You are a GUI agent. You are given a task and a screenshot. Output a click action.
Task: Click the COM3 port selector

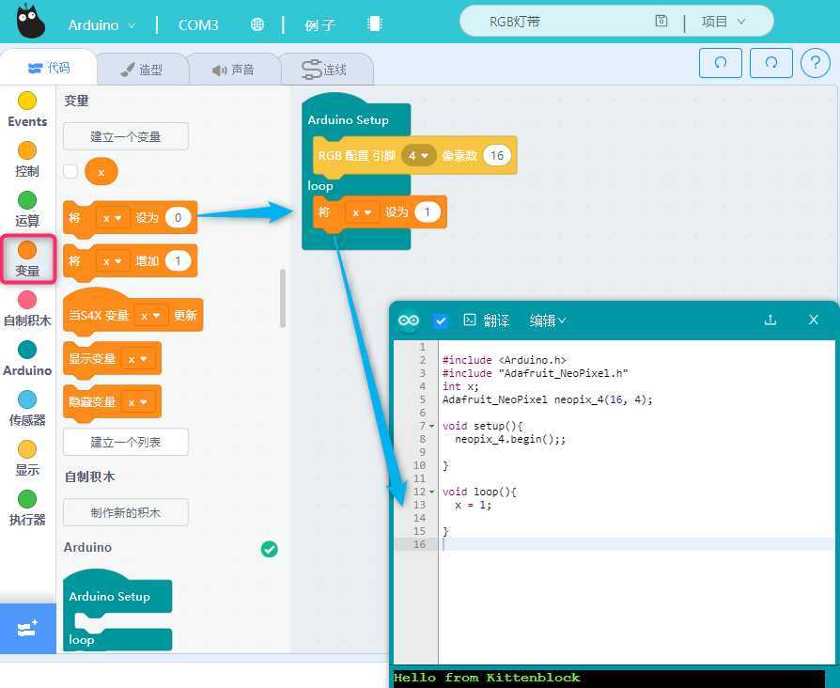pyautogui.click(x=198, y=24)
